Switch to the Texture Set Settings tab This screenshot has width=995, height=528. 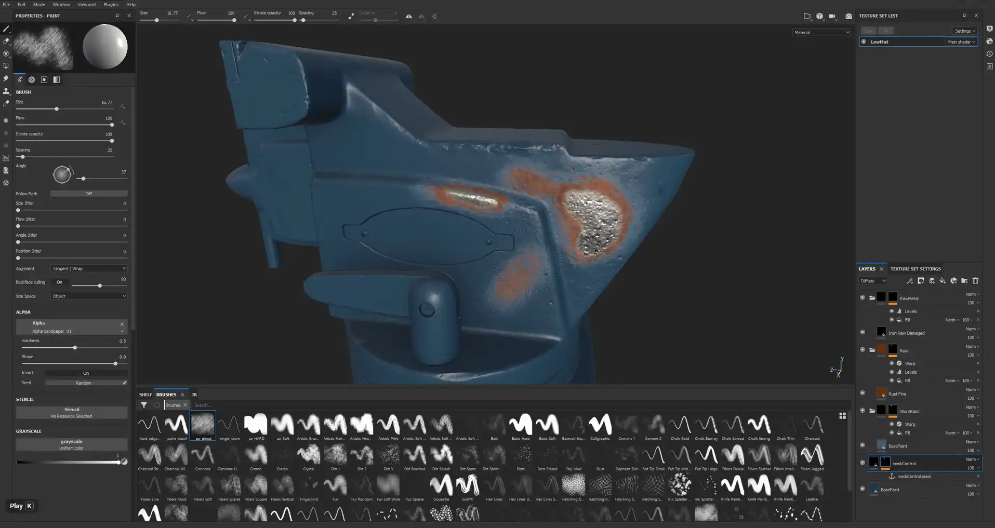point(915,269)
